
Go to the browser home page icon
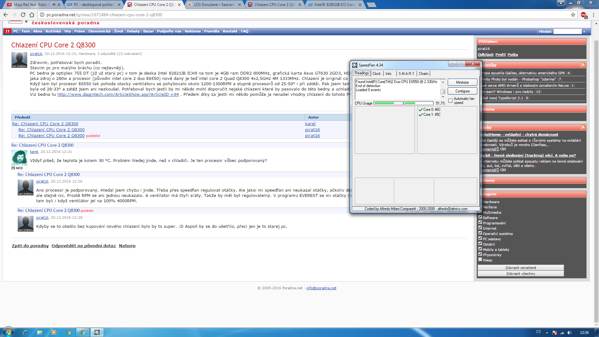32,15
